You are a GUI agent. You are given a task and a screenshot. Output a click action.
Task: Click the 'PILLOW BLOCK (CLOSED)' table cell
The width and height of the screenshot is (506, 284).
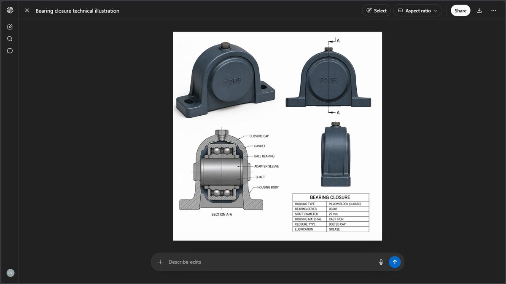point(348,204)
